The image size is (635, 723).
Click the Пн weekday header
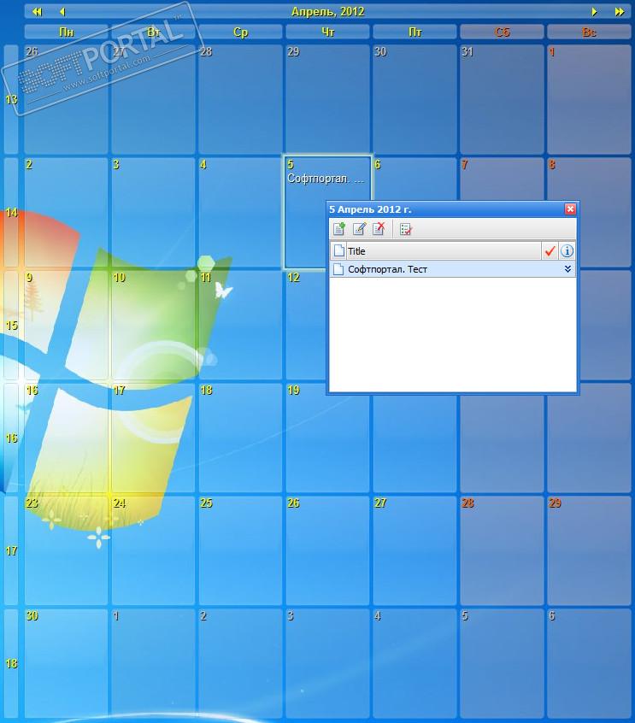point(66,32)
